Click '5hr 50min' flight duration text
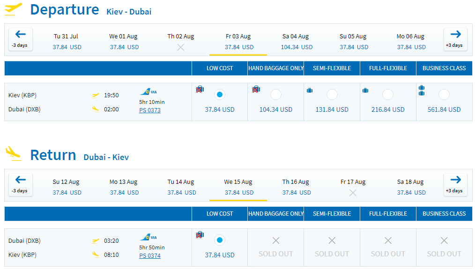 point(152,247)
